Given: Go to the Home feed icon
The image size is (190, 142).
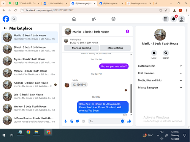Looking at the screenshot, I should click(74, 19).
